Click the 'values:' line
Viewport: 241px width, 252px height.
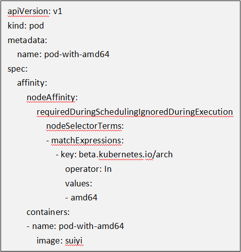79,183
